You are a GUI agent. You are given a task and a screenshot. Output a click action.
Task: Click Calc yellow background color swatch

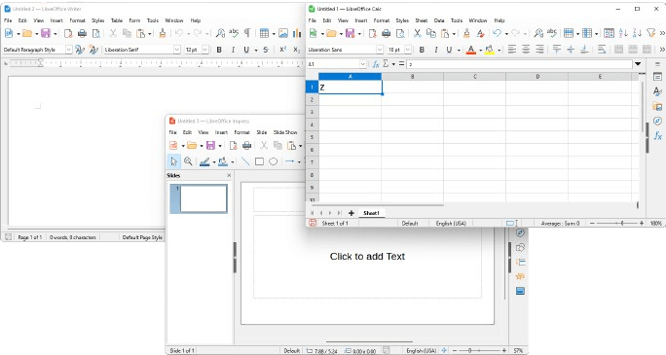click(490, 50)
